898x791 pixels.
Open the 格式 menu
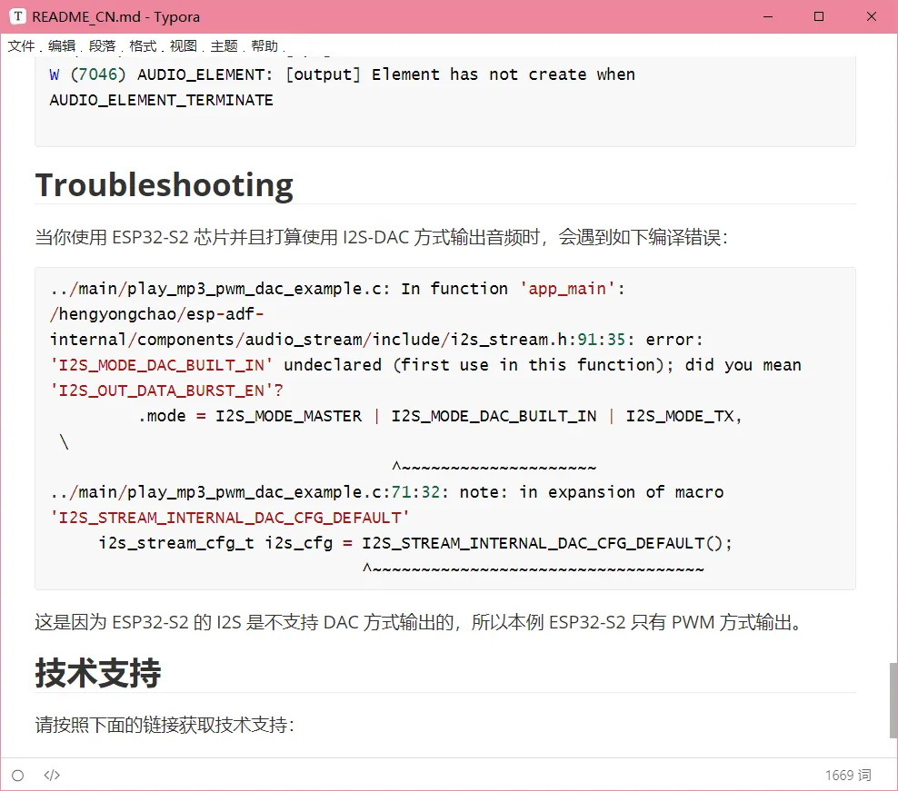[x=143, y=46]
